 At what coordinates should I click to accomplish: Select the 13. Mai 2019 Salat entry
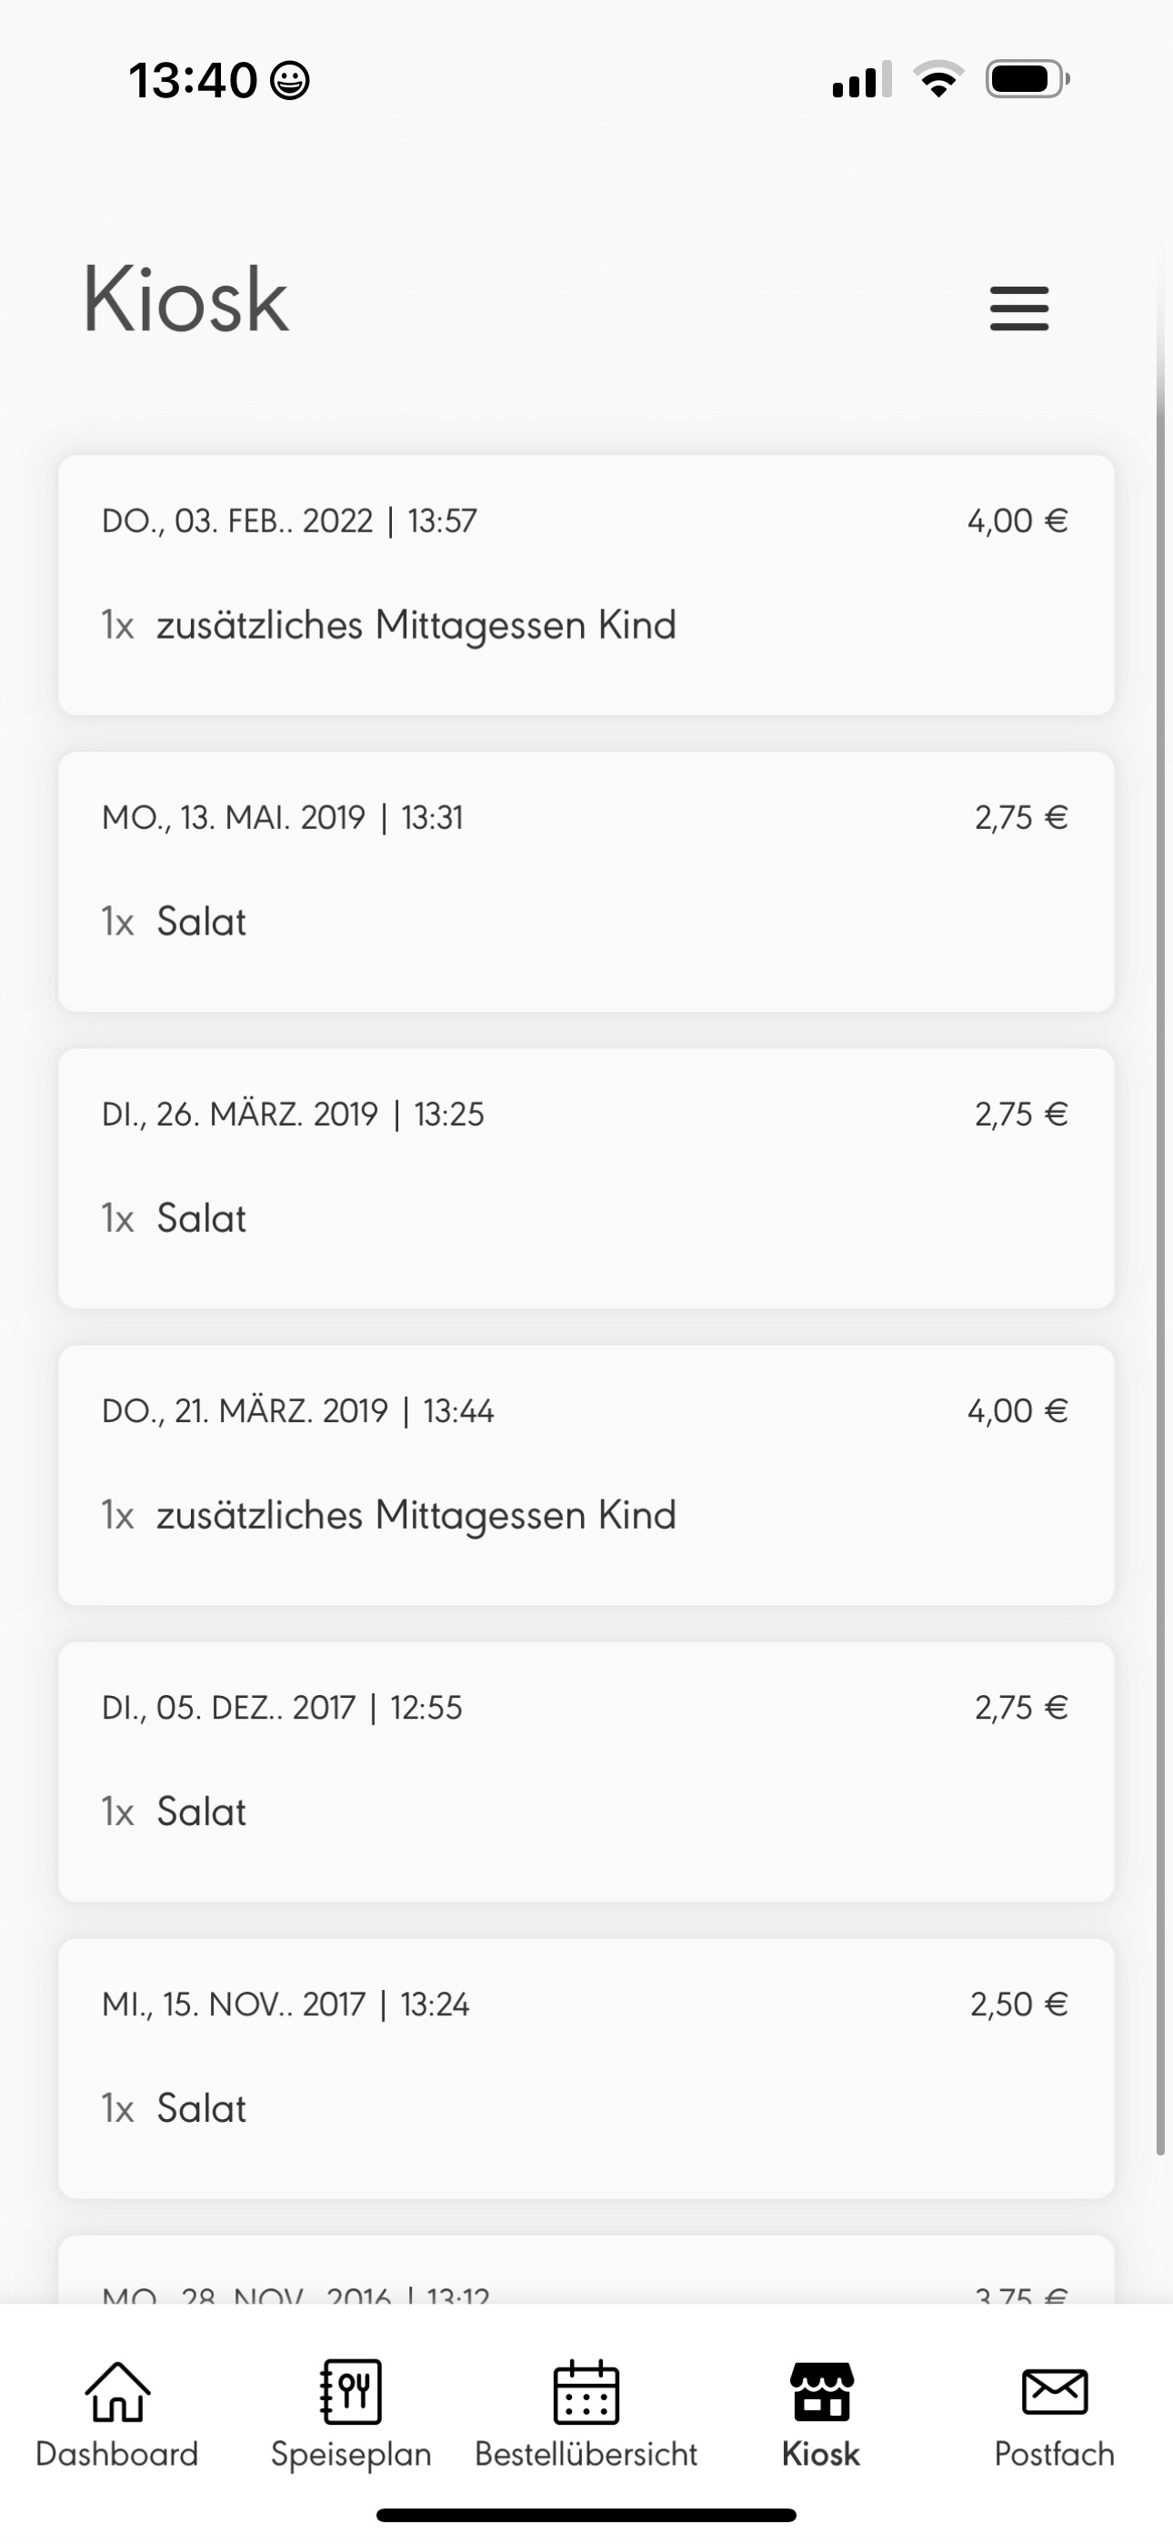pos(586,881)
